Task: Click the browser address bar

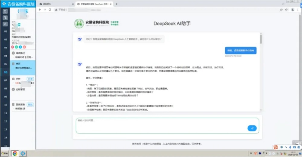Action: point(169,10)
